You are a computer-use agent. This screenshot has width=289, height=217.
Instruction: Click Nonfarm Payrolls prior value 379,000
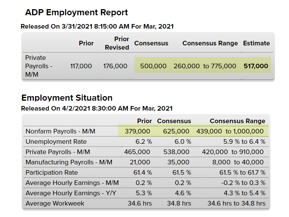click(x=137, y=131)
